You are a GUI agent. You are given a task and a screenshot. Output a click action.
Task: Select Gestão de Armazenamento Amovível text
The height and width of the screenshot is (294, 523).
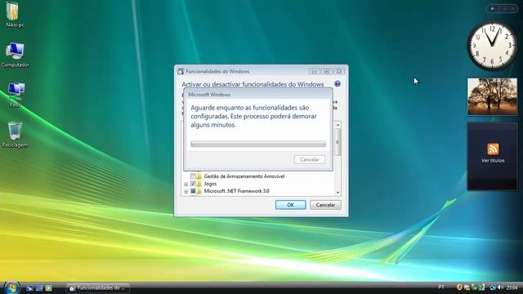(244, 176)
